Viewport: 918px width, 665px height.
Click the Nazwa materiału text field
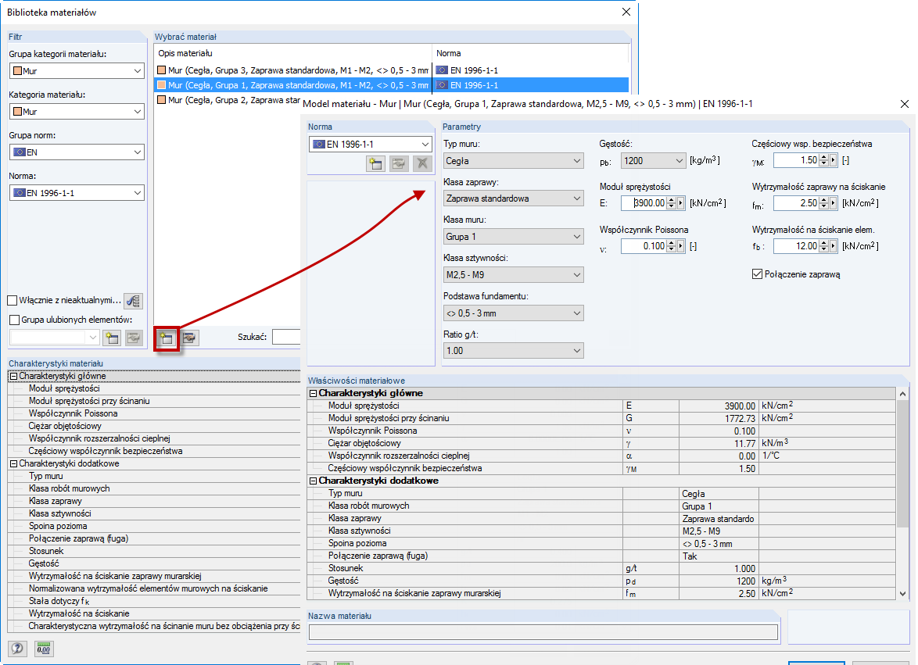(543, 631)
